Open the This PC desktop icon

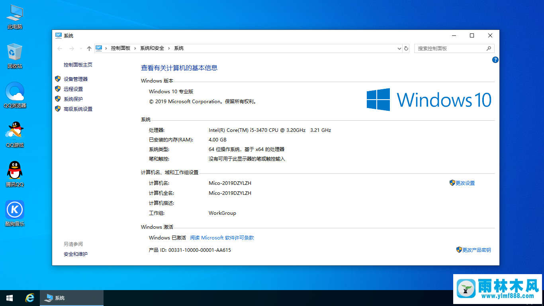(x=15, y=17)
